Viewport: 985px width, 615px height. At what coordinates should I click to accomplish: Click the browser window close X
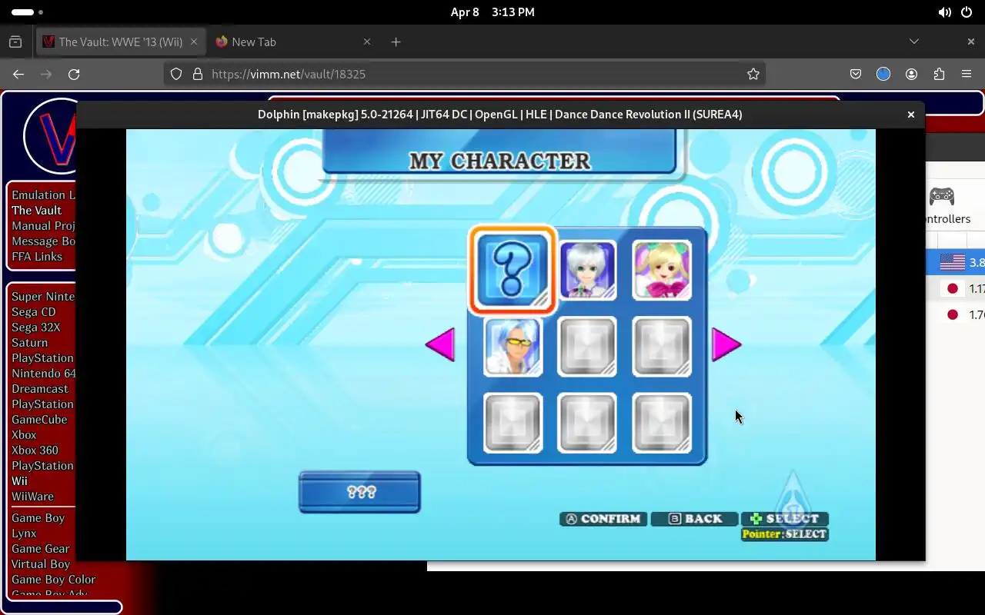(971, 42)
